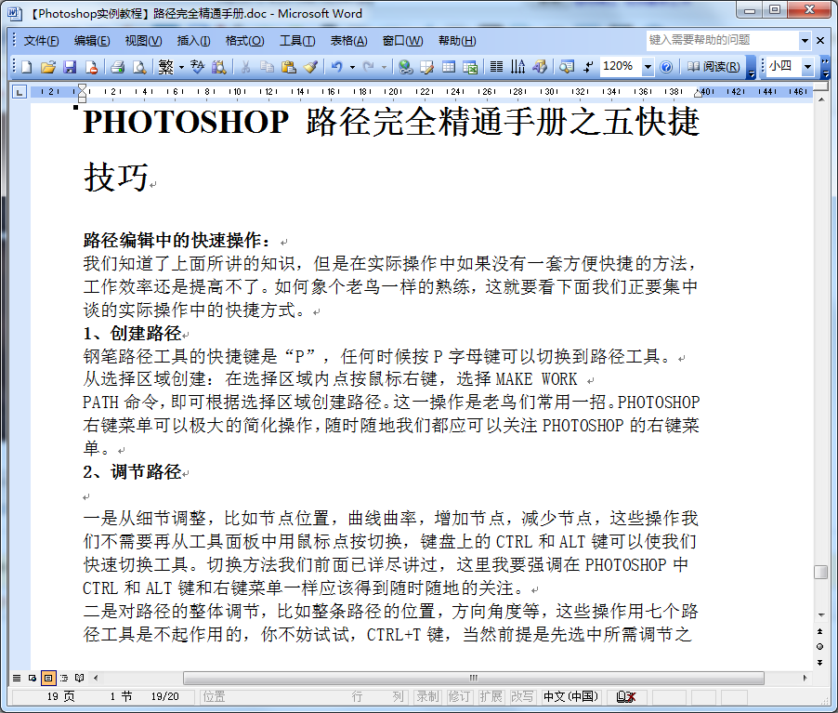This screenshot has width=838, height=713.
Task: Open the Columns layout button
Action: 496,67
